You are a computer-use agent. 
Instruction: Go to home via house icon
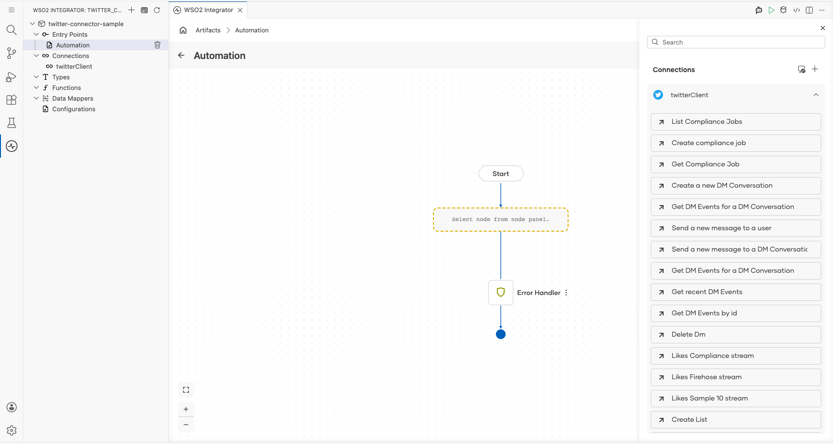tap(183, 30)
